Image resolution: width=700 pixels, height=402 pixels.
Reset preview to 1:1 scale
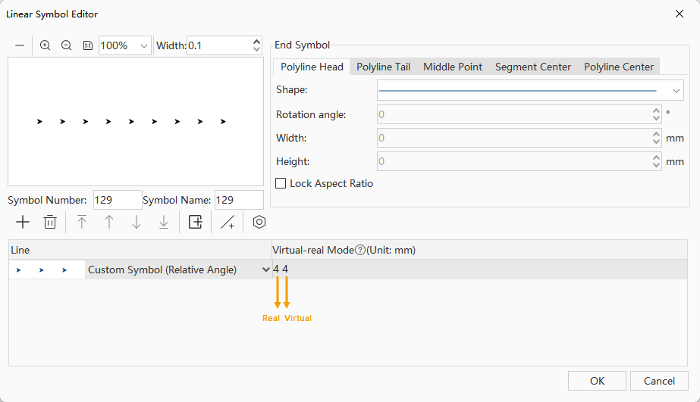click(x=87, y=45)
